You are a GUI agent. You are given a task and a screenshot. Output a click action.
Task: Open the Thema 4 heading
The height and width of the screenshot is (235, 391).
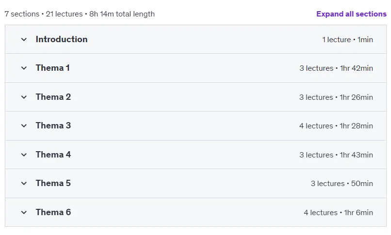tap(53, 155)
